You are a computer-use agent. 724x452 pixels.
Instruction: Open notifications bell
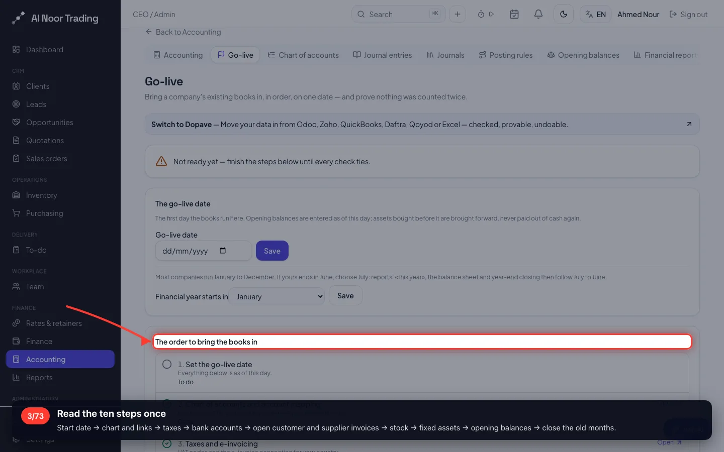(538, 14)
